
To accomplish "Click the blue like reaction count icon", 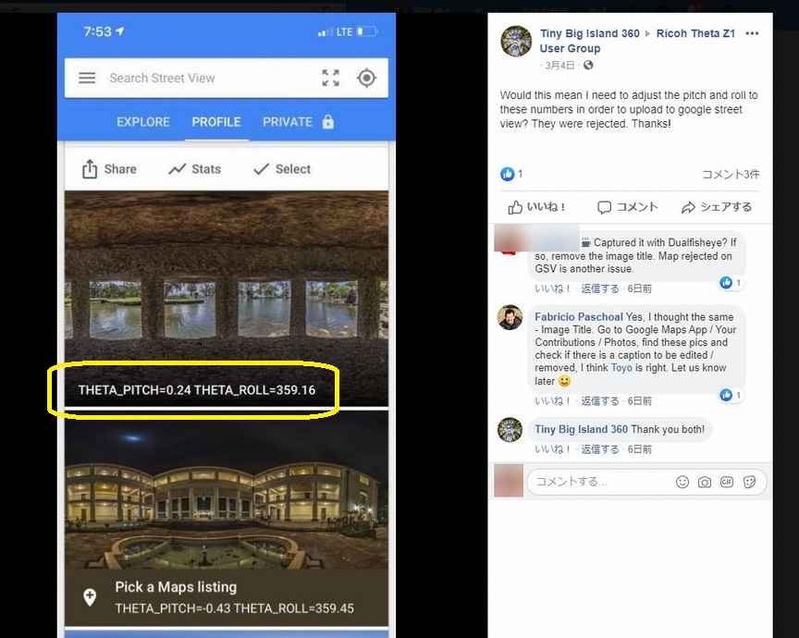I will [507, 174].
